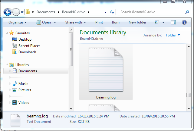Select the beamng.log file thumbnail
Image resolution: width=194 pixels, height=131 pixels.
click(x=106, y=70)
